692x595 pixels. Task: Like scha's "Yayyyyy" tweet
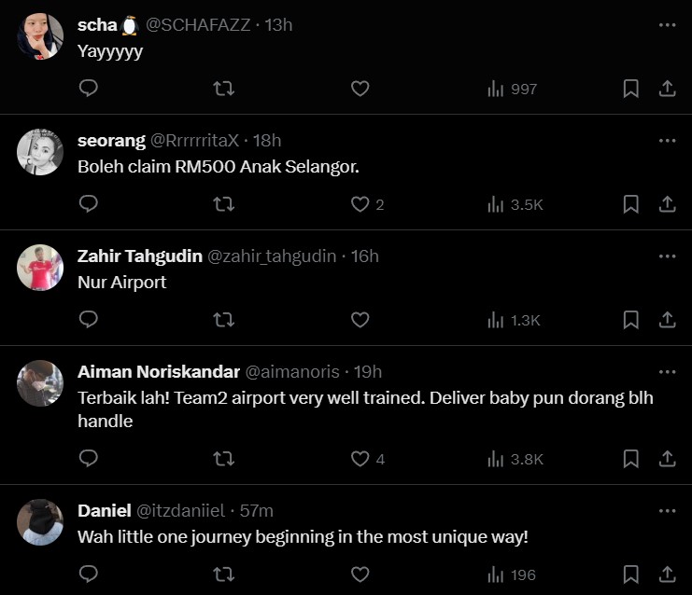[x=360, y=89]
